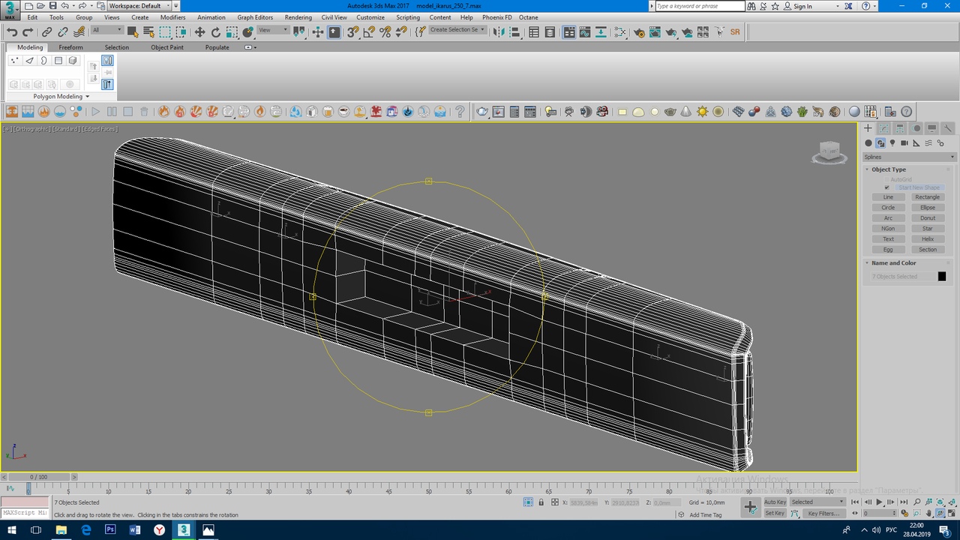Activate the Select and Rotate tool
Image resolution: width=960 pixels, height=540 pixels.
pos(216,32)
